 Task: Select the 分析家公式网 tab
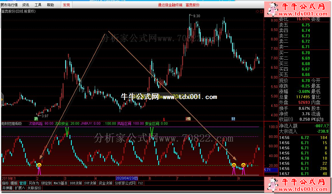125,183
